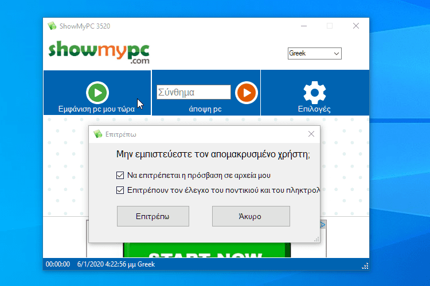Click the showmypc.com logo

tap(99, 52)
